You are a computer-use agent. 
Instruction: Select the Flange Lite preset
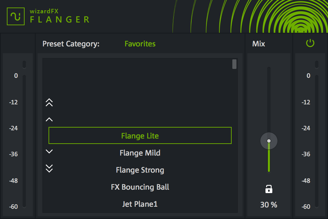click(x=140, y=136)
